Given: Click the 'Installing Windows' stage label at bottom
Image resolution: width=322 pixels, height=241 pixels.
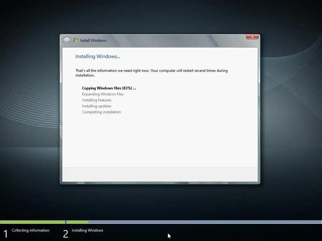Looking at the screenshot, I should click(87, 230).
